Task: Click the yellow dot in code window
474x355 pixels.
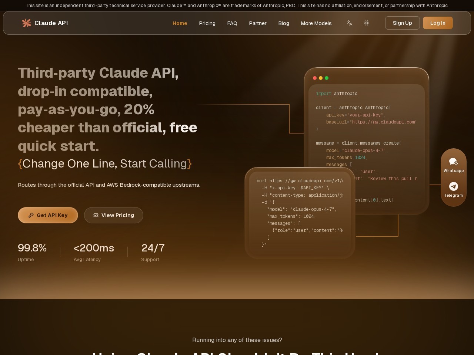Action: tap(321, 78)
